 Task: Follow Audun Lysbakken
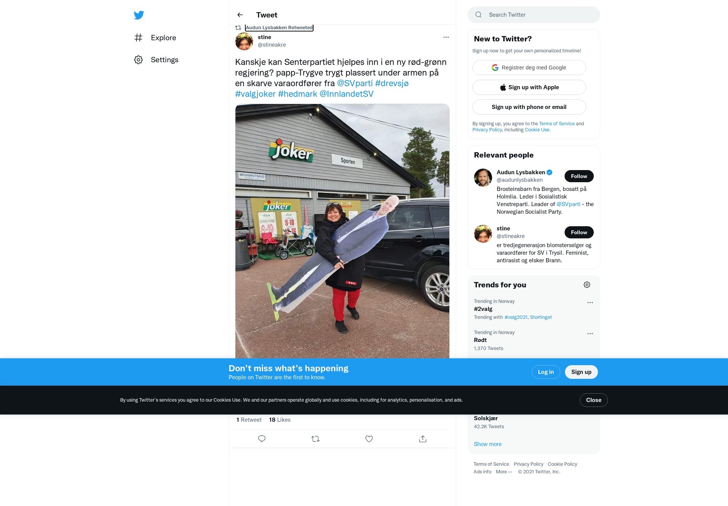[x=579, y=176]
